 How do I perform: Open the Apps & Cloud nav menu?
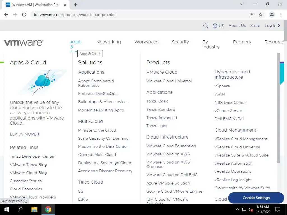click(76, 47)
